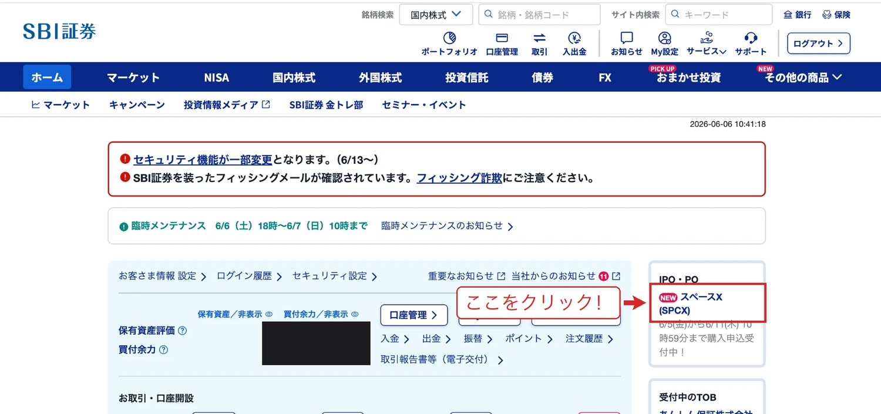
Task: Open the My設定 person icon
Action: coord(664,38)
